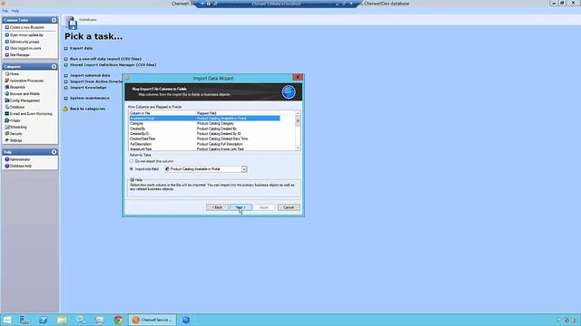Select 'Import into field' radio option
581x326 pixels.
tap(131, 169)
